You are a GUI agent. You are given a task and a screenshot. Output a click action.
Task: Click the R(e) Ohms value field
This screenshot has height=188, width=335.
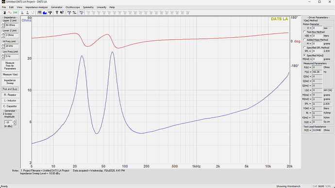[317, 67]
